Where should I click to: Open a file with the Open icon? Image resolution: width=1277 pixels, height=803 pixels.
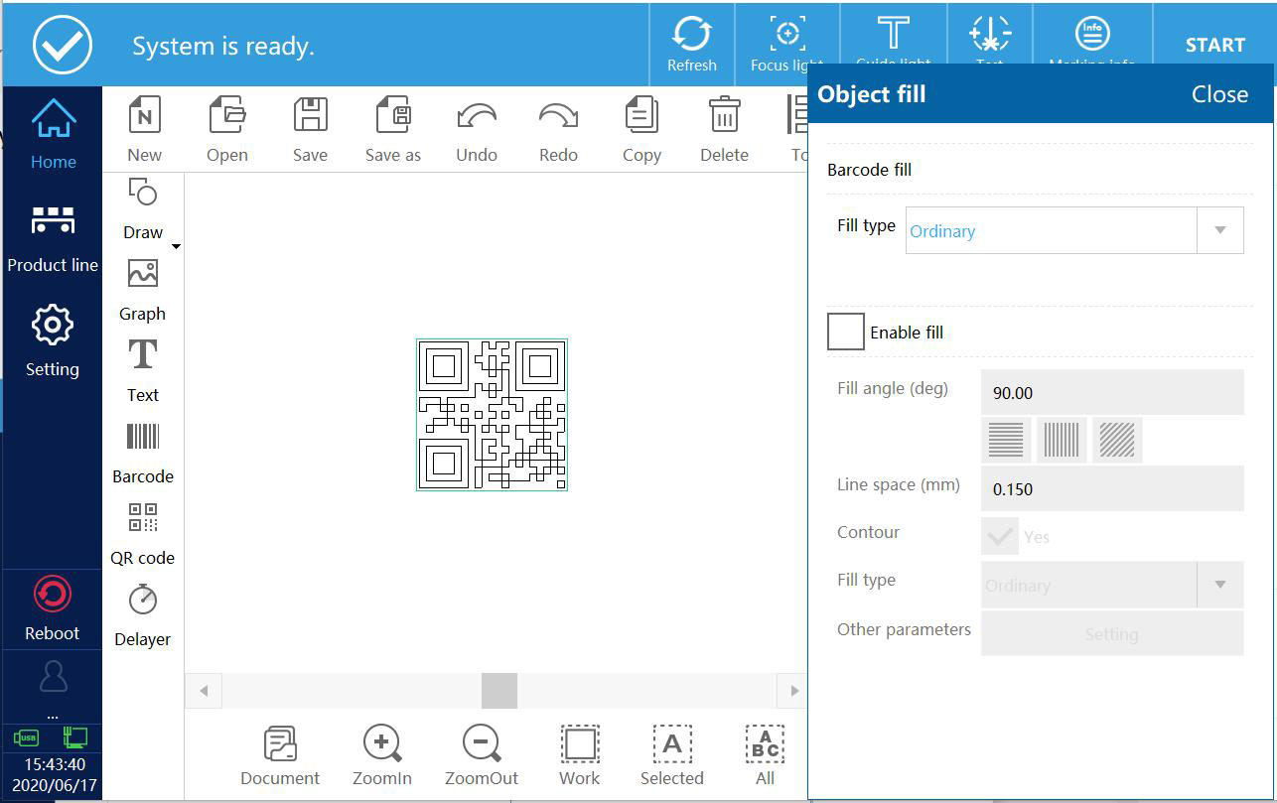(x=227, y=115)
